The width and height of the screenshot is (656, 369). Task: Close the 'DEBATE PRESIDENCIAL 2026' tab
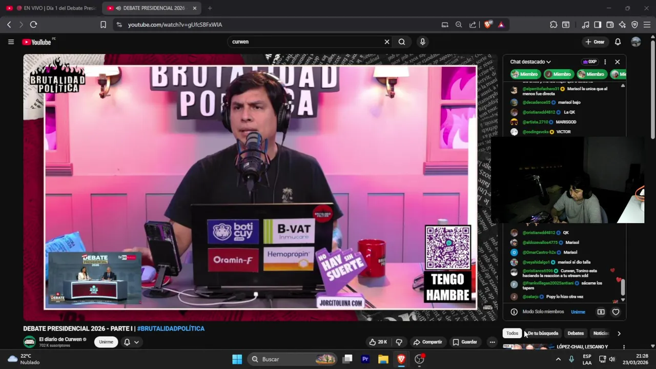click(x=194, y=8)
